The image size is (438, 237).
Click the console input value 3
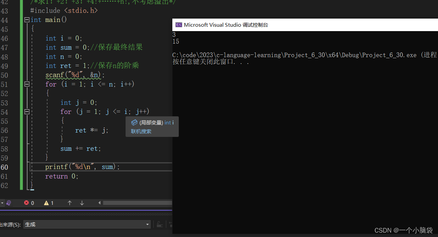(x=174, y=34)
